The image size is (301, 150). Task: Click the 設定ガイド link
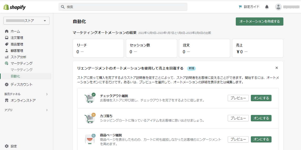click(x=252, y=7)
